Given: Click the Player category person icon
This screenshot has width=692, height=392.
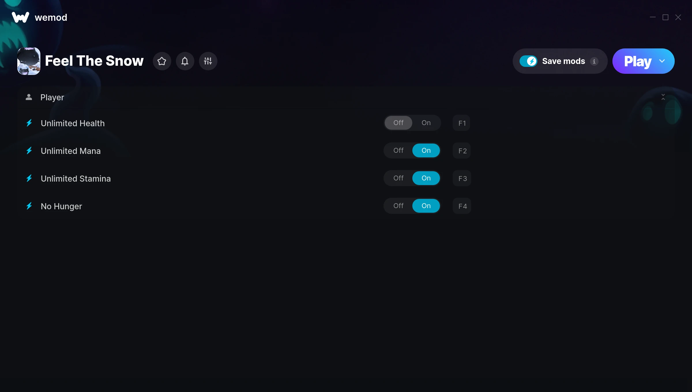Looking at the screenshot, I should (x=29, y=97).
